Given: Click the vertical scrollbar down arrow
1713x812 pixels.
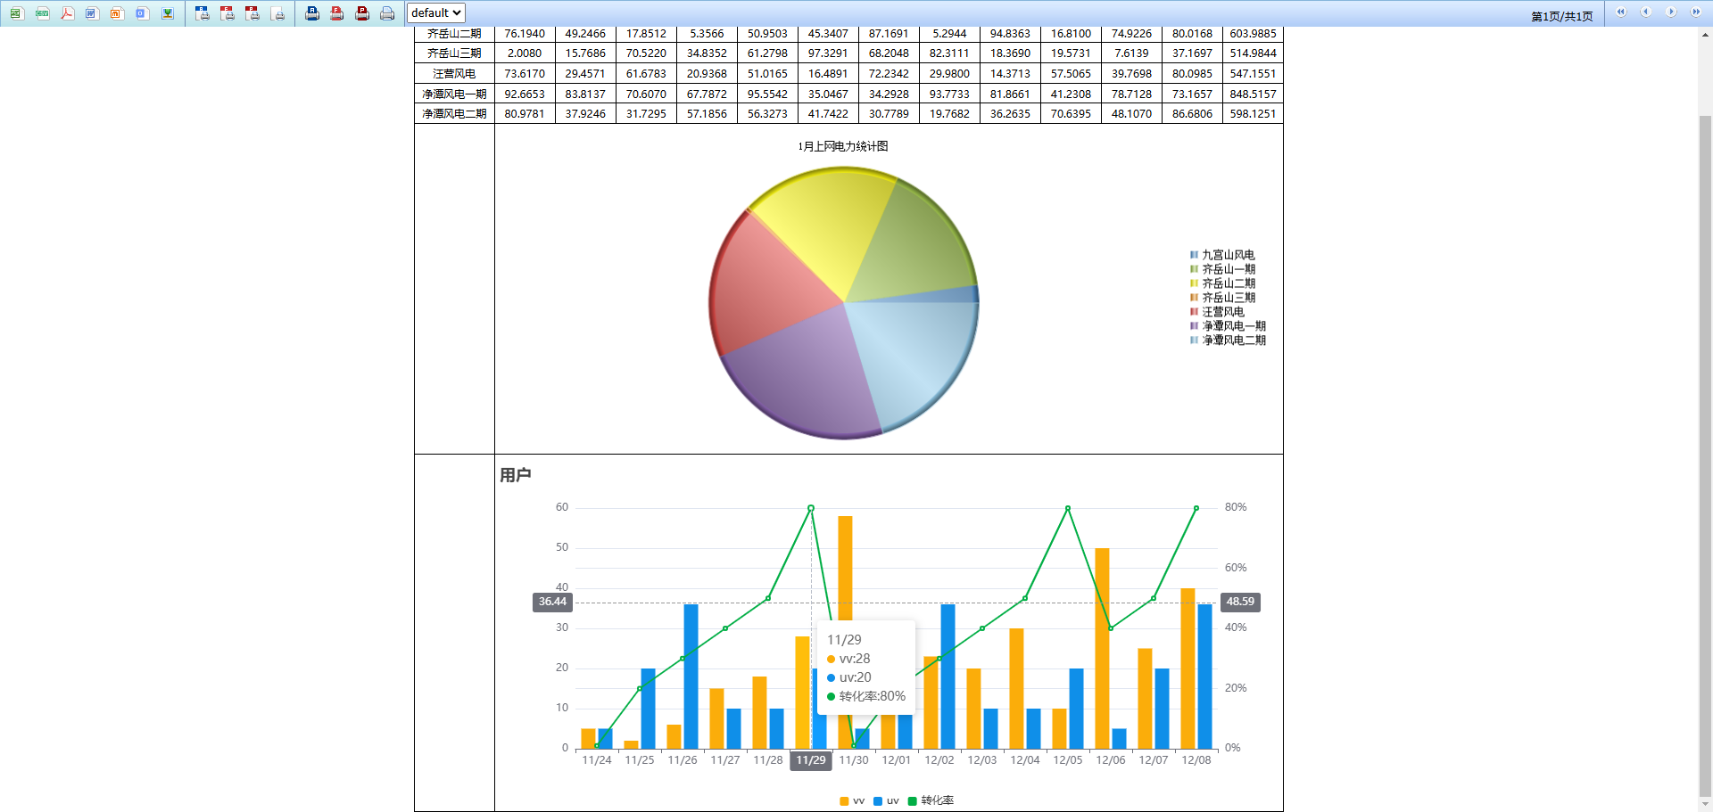Looking at the screenshot, I should pyautogui.click(x=1705, y=803).
